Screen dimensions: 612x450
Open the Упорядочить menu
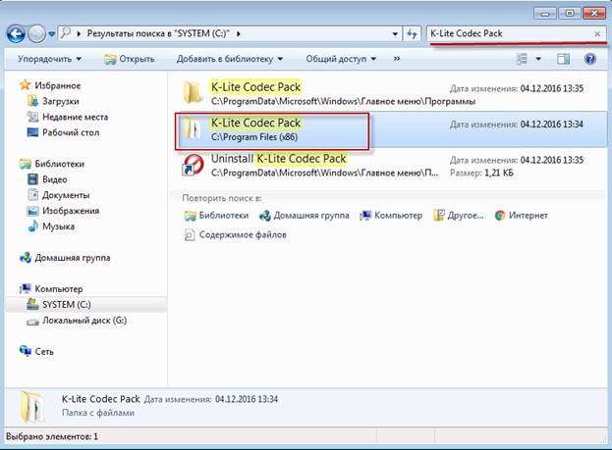click(49, 59)
